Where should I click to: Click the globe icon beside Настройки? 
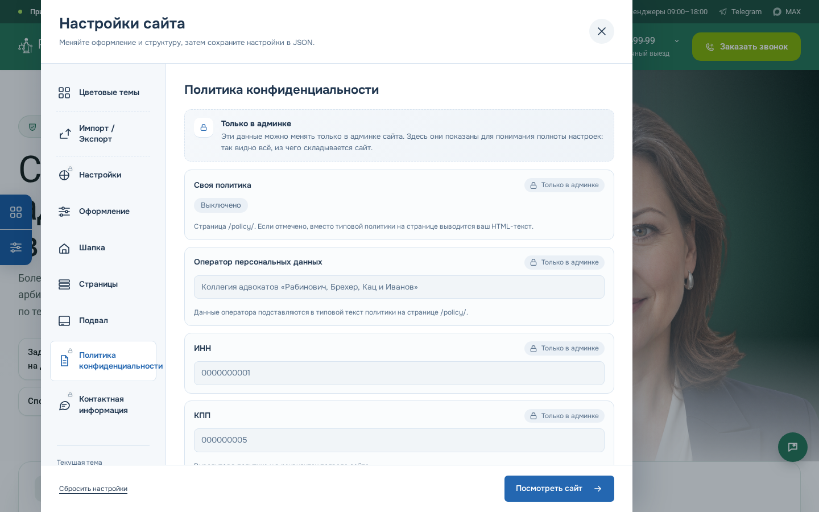click(x=64, y=175)
